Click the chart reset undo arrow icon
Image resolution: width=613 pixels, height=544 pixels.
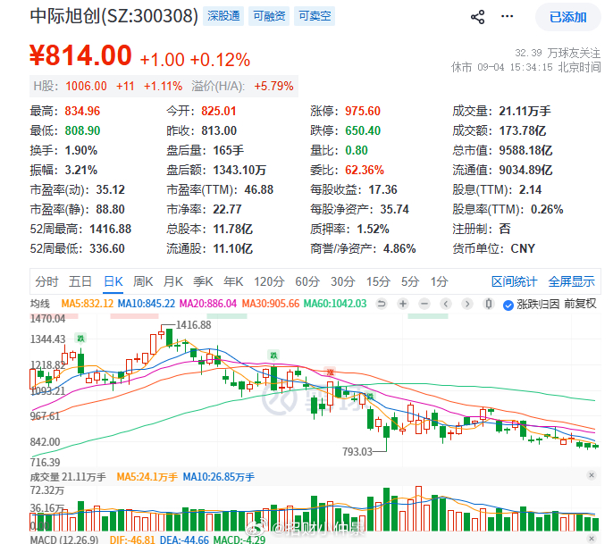(x=382, y=304)
